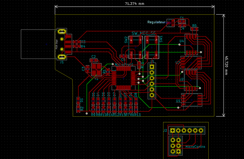Click the square pad of J2 on small board

[173, 131]
